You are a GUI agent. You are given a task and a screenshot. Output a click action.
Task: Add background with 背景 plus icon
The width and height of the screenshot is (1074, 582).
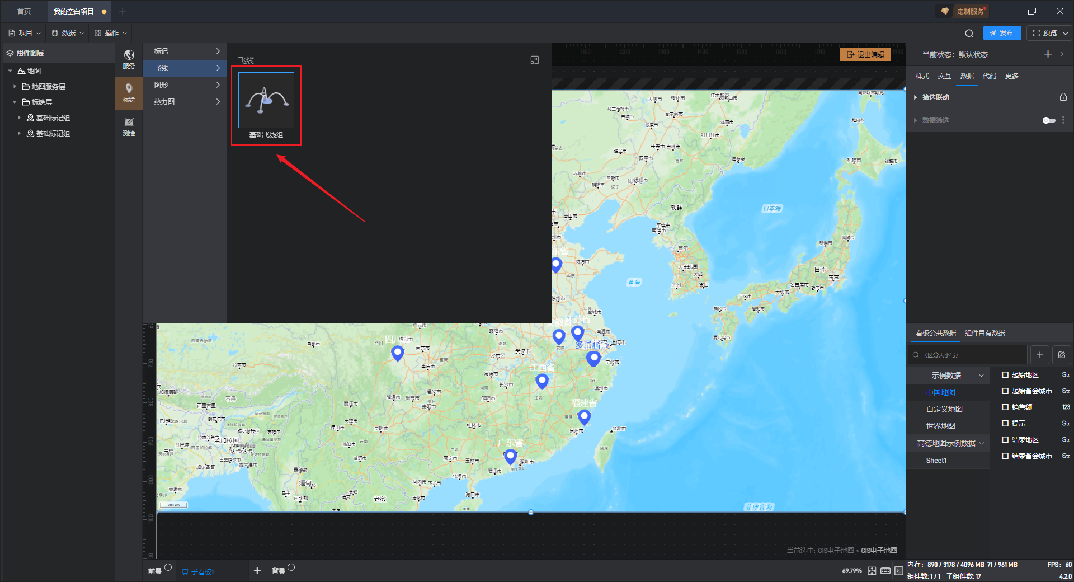click(x=291, y=567)
